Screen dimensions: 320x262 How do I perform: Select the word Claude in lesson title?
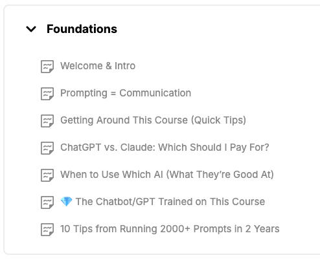pyautogui.click(x=137, y=147)
